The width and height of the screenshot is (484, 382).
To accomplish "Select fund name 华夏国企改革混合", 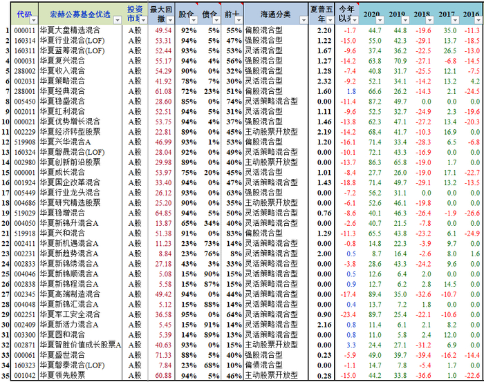I will click(x=70, y=182).
